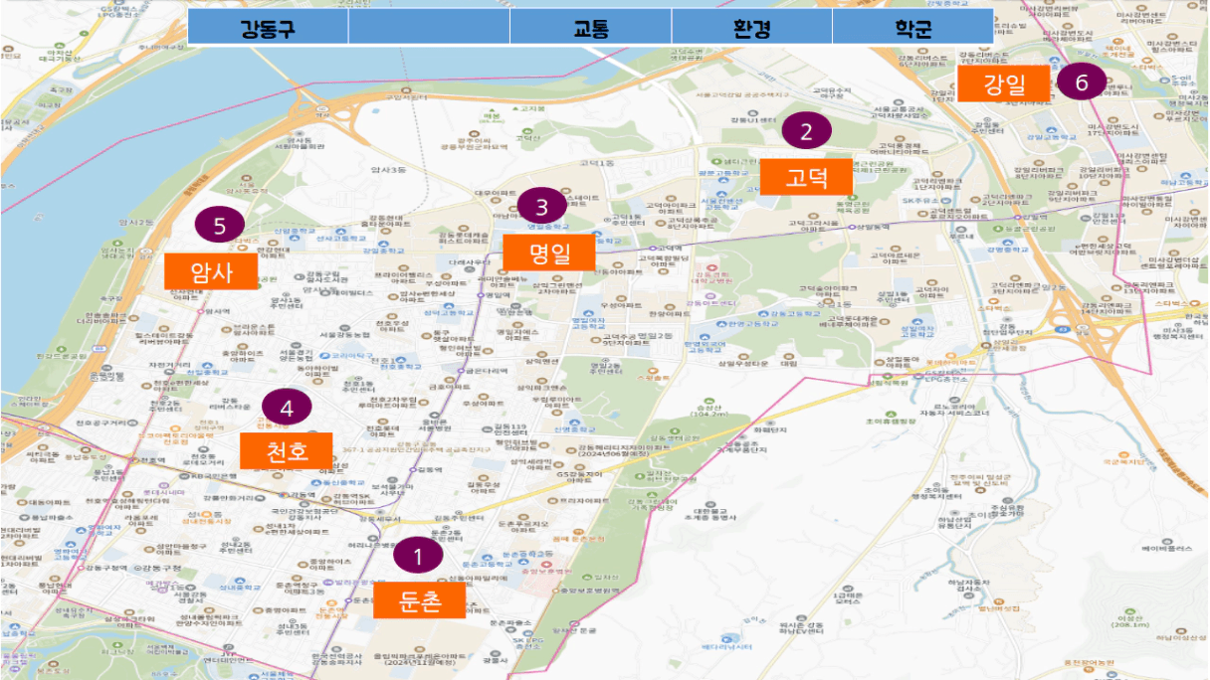
Task: Select the orange 암사 label
Action: [x=211, y=271]
